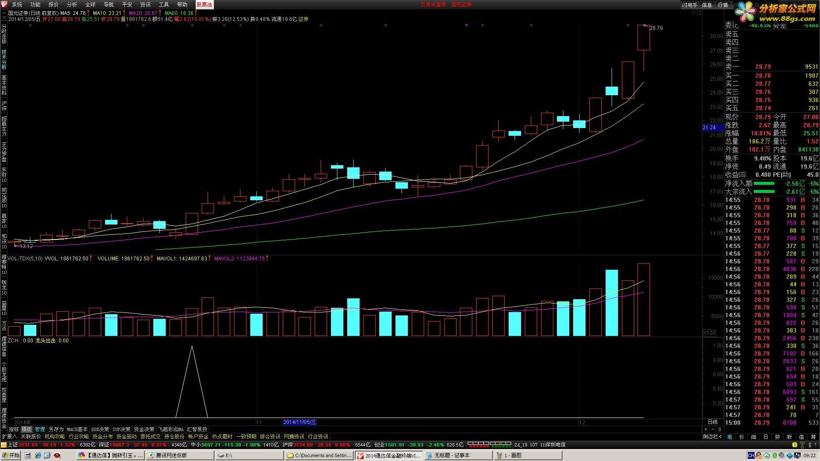Switch to the 1 - 画图 taskbar window
820x461 pixels.
point(527,455)
